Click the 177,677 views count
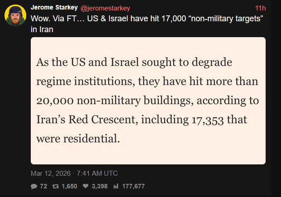Screen dimensions: 281x197 [x=133, y=186]
